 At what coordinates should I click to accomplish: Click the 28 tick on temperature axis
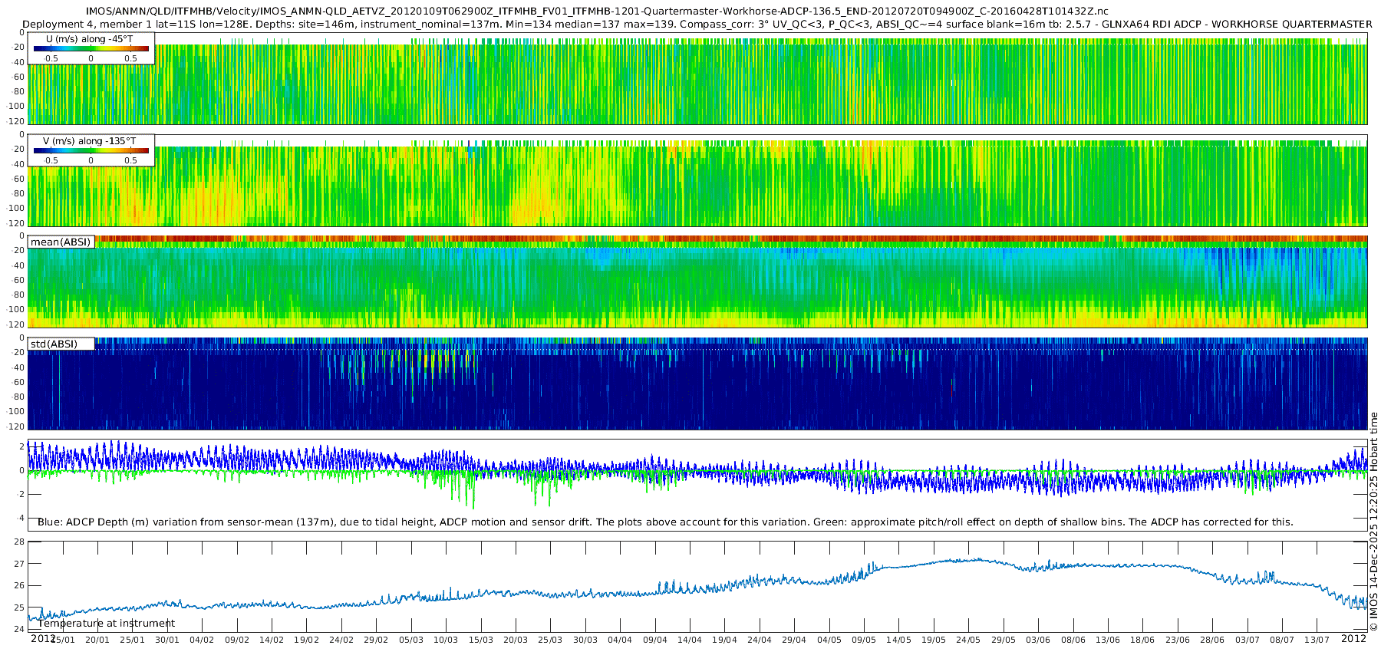19,542
